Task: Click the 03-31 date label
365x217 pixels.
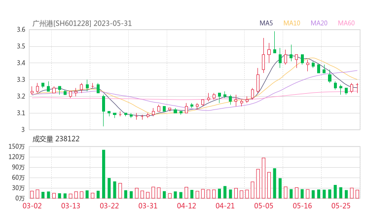Action: click(x=148, y=206)
